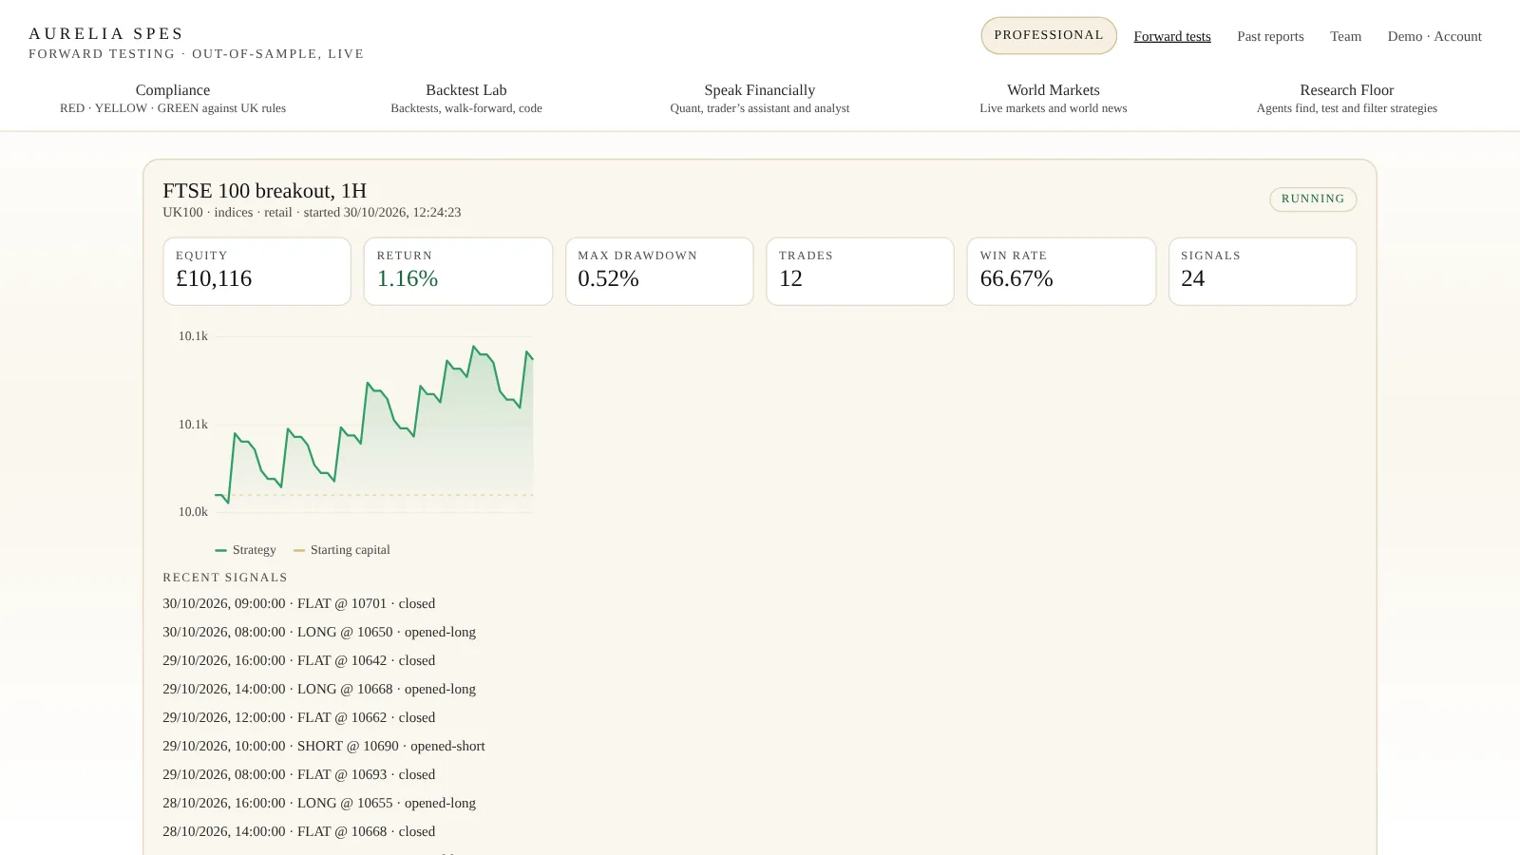
Task: Select signal SHORT @ 10690 opened-short
Action: pyautogui.click(x=324, y=746)
